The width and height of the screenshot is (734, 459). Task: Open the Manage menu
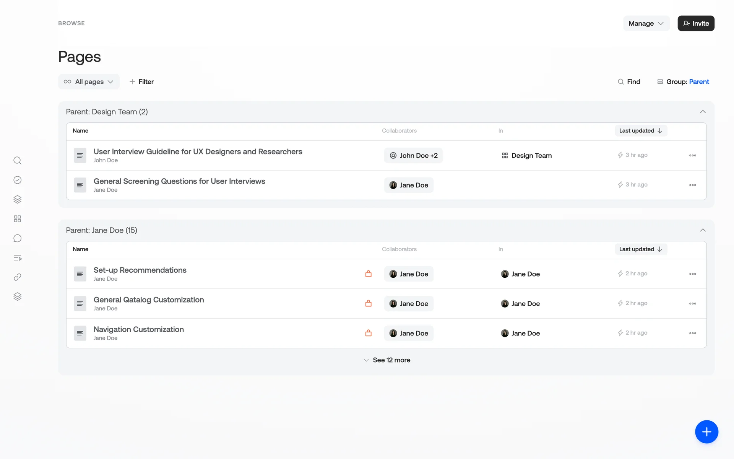pos(646,23)
